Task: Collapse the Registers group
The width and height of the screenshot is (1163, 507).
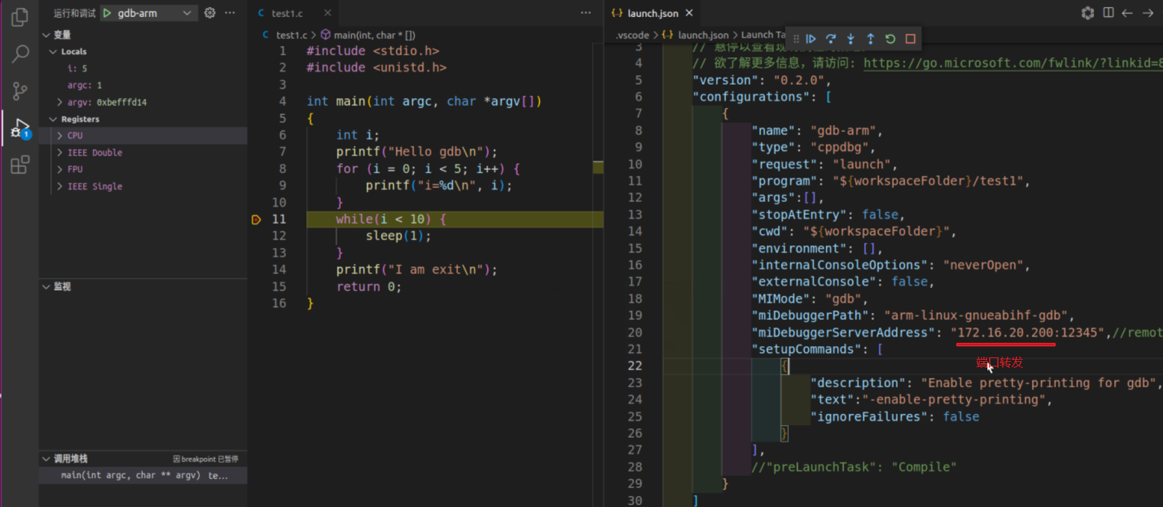Action: [53, 119]
